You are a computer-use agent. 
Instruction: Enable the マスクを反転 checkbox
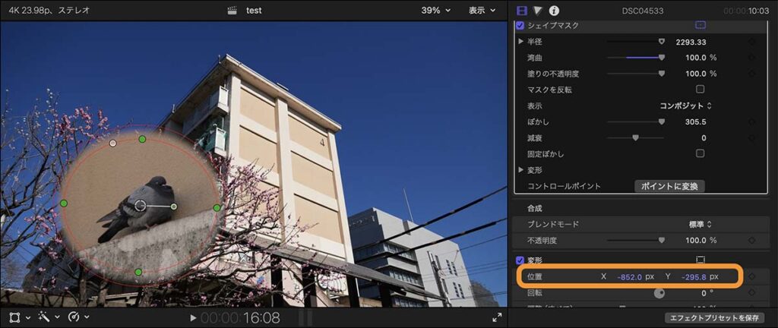pyautogui.click(x=700, y=90)
